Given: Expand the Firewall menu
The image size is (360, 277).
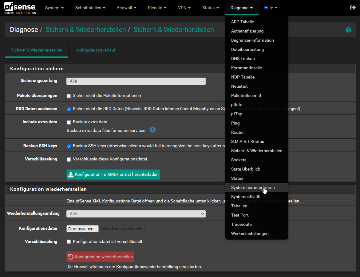Looking at the screenshot, I should (x=126, y=8).
